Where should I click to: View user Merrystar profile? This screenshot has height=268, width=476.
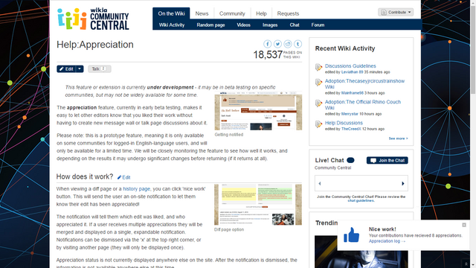[350, 114]
